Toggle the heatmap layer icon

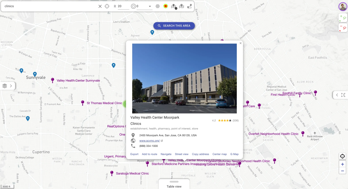(166, 6)
